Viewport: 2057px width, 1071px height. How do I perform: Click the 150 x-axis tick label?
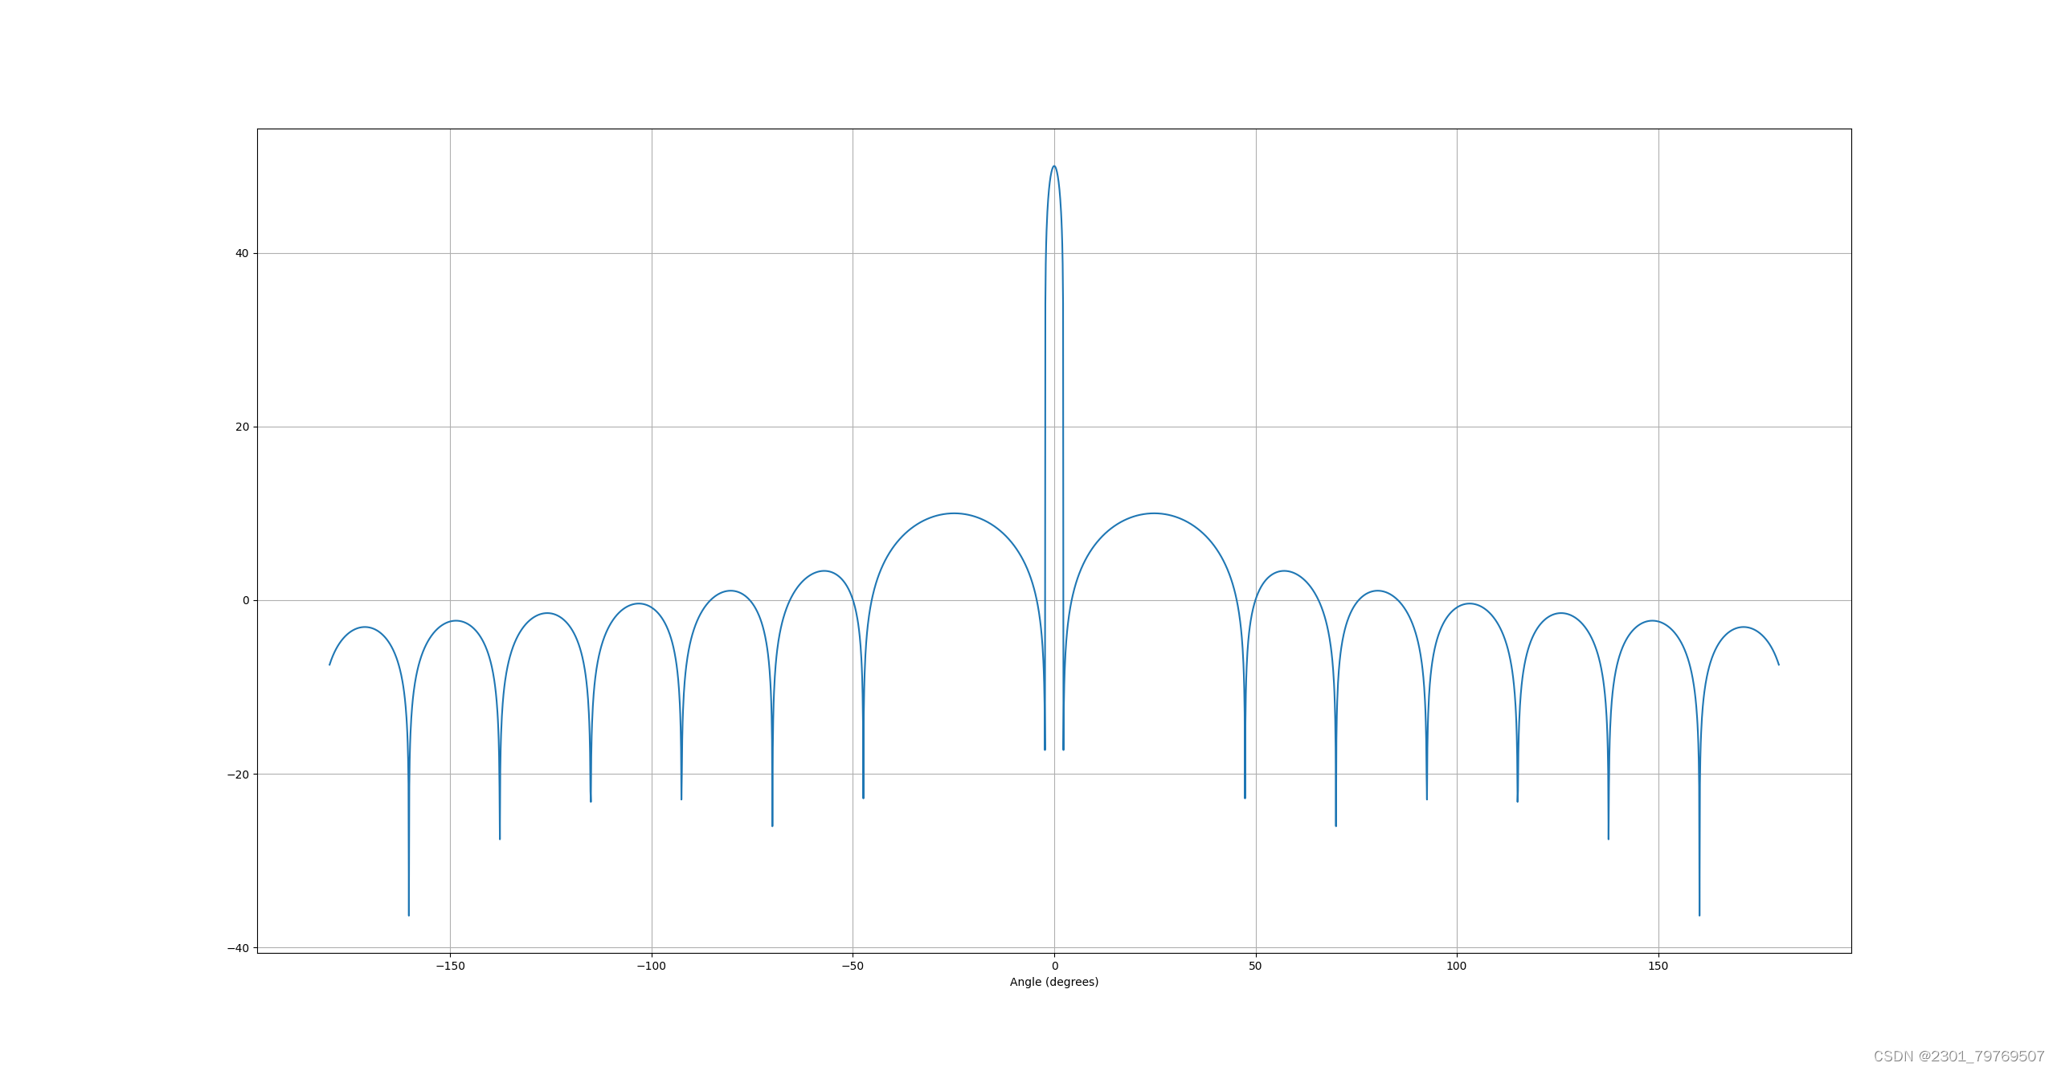(x=1658, y=966)
